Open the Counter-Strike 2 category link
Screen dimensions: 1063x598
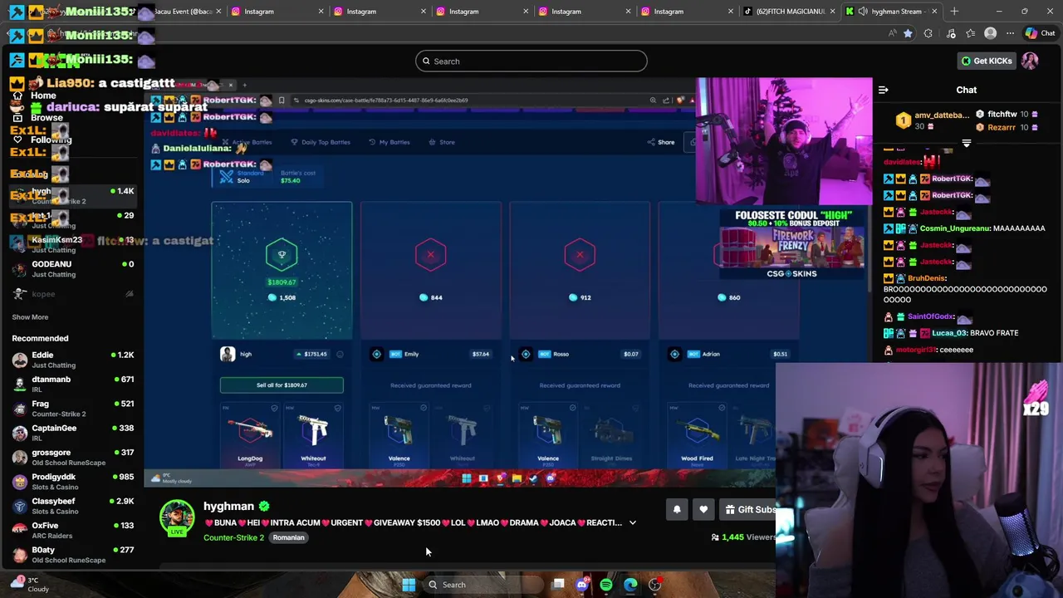coord(233,537)
